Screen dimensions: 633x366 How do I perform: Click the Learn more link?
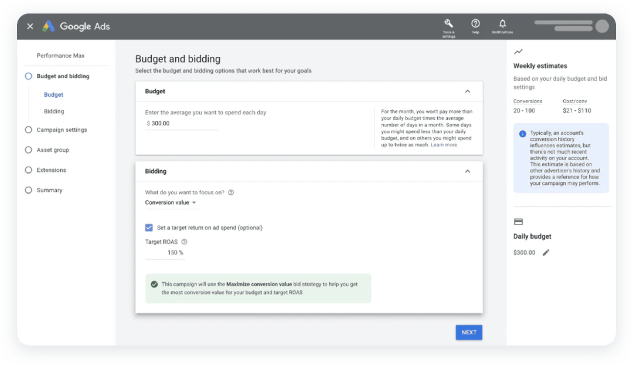coord(444,145)
